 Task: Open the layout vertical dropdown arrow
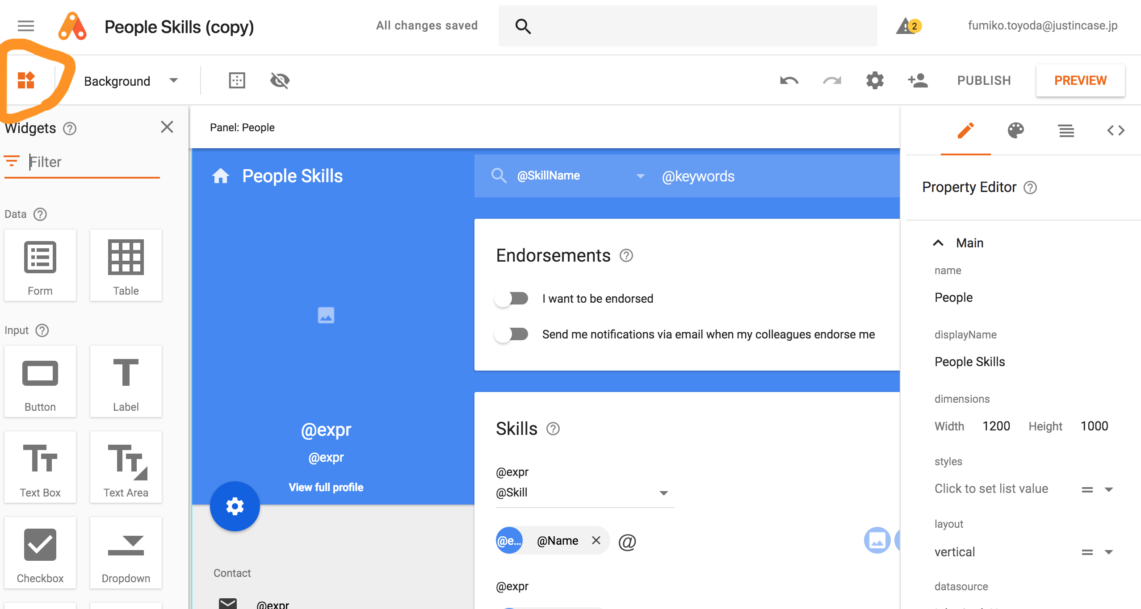pyautogui.click(x=1109, y=552)
